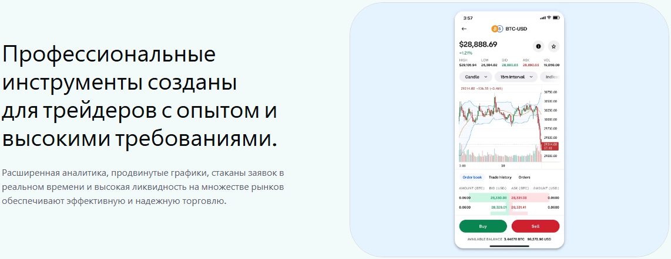This screenshot has height=259, width=671.
Task: Click the red current price marker on chart
Action: (x=550, y=146)
